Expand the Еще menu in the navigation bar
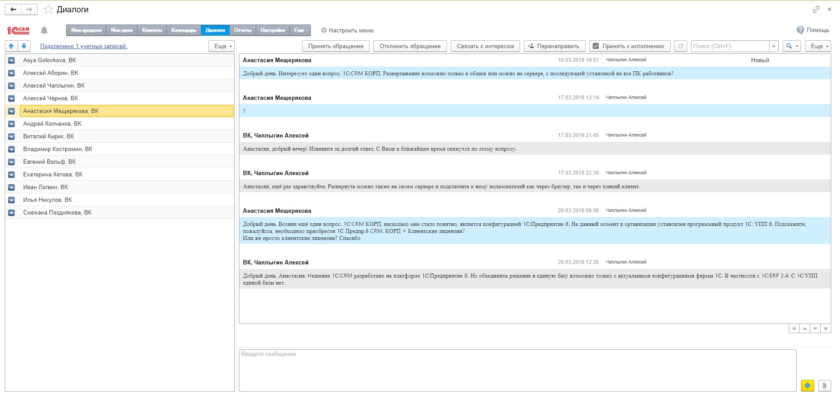The height and width of the screenshot is (394, 840). pos(300,30)
